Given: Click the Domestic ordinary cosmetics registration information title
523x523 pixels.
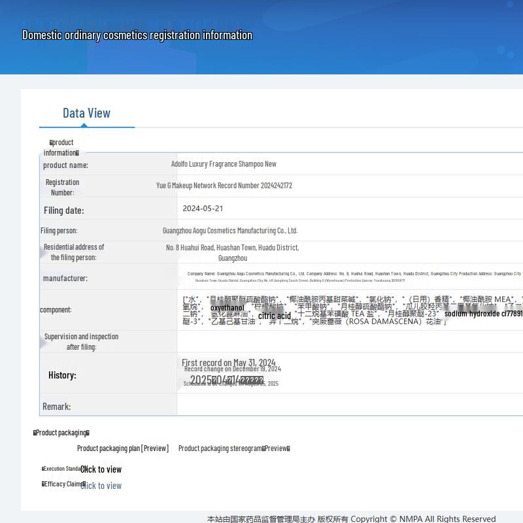Looking at the screenshot, I should [137, 35].
